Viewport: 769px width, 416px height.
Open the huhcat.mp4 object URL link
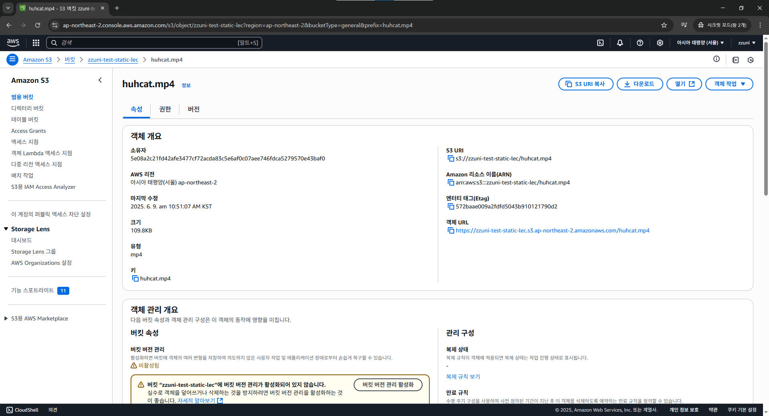point(552,230)
